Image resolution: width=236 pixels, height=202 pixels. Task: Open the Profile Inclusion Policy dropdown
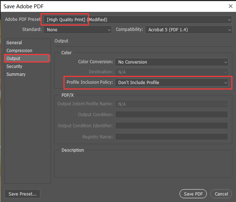(171, 83)
